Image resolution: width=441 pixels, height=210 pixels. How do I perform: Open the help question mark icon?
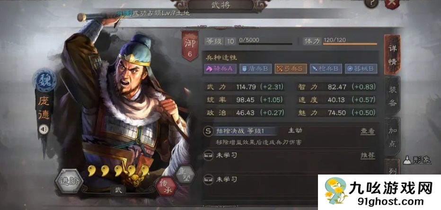[x=371, y=3]
